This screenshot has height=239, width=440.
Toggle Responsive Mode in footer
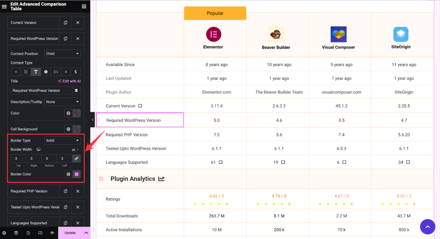click(x=40, y=233)
